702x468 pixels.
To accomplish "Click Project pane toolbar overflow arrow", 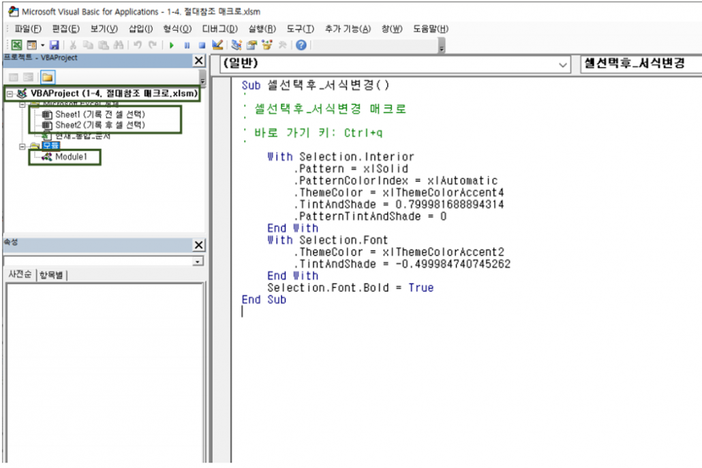I will point(202,79).
